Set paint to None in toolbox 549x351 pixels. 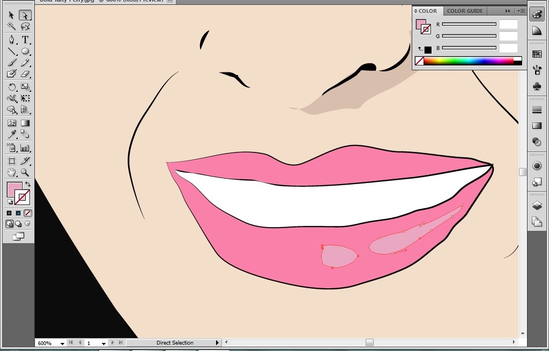[28, 213]
